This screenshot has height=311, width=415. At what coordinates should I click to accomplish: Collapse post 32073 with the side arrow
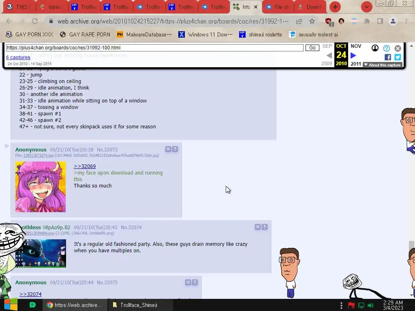click(x=7, y=146)
